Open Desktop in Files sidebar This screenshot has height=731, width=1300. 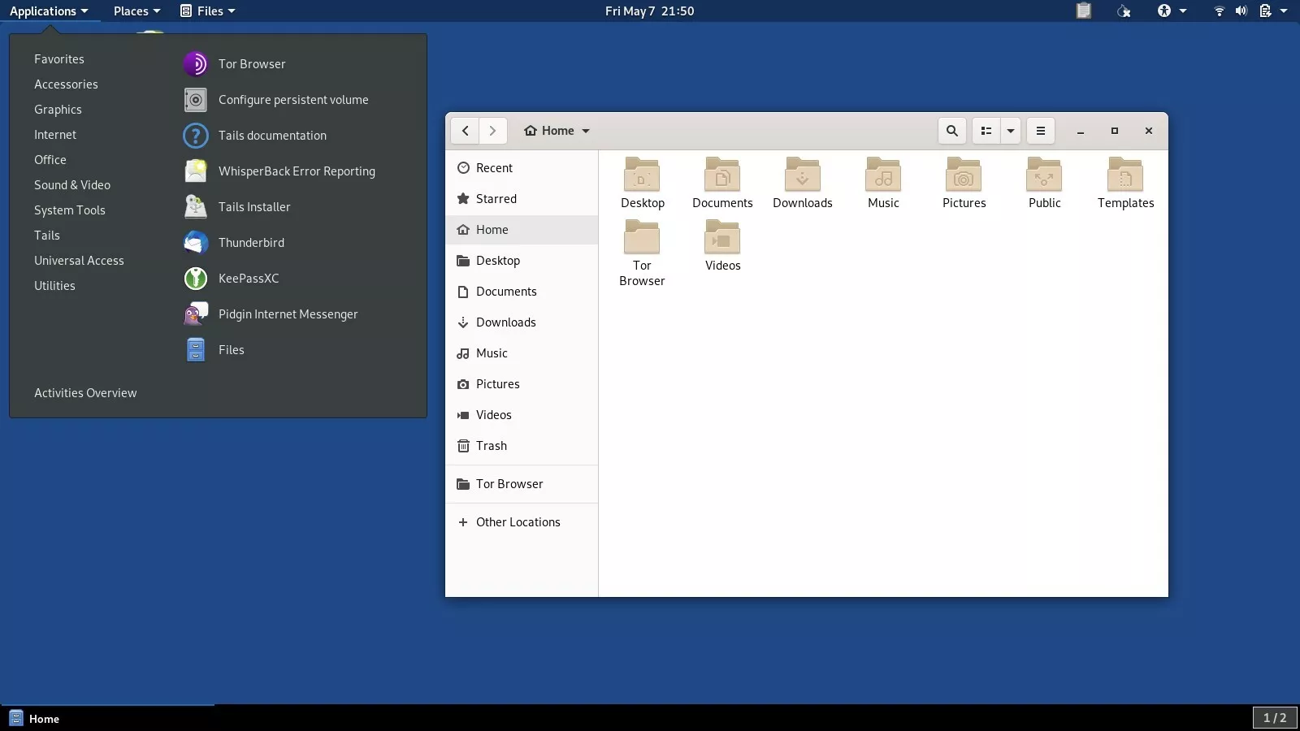coord(522,261)
